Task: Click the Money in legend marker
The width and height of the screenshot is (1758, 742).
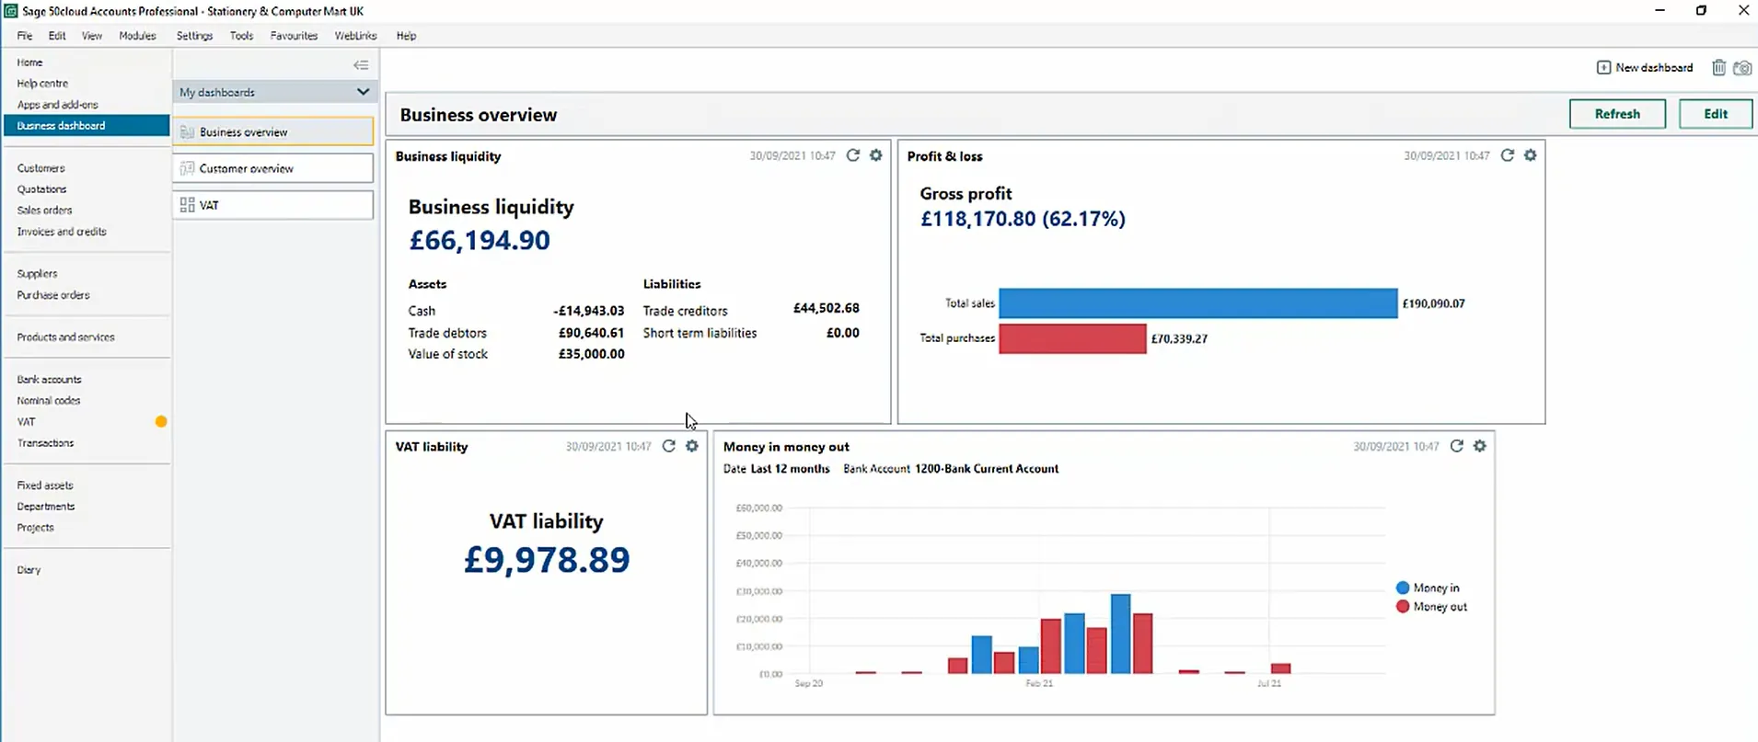Action: [1403, 588]
